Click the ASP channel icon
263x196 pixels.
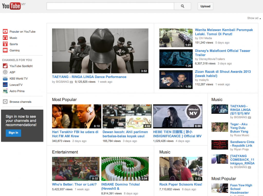click(x=5, y=72)
